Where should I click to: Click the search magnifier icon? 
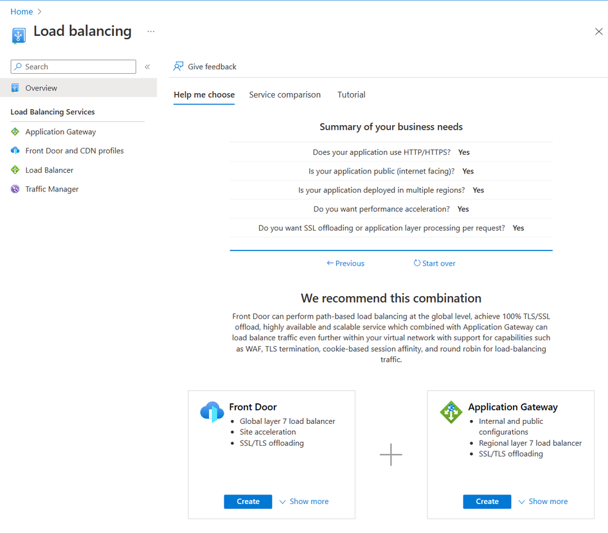(x=18, y=67)
